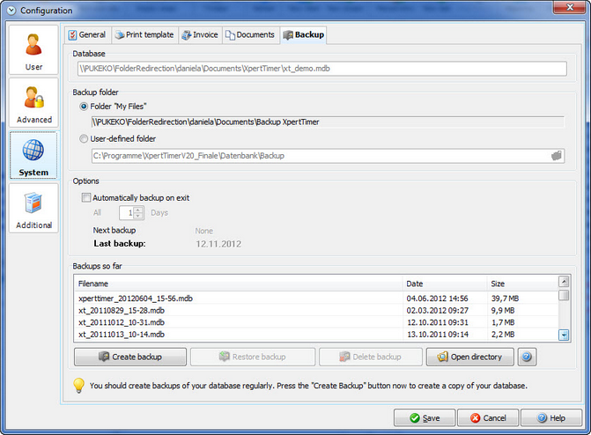Click the date 04.06.2012 14:56
This screenshot has height=435, width=591.
pos(437,299)
